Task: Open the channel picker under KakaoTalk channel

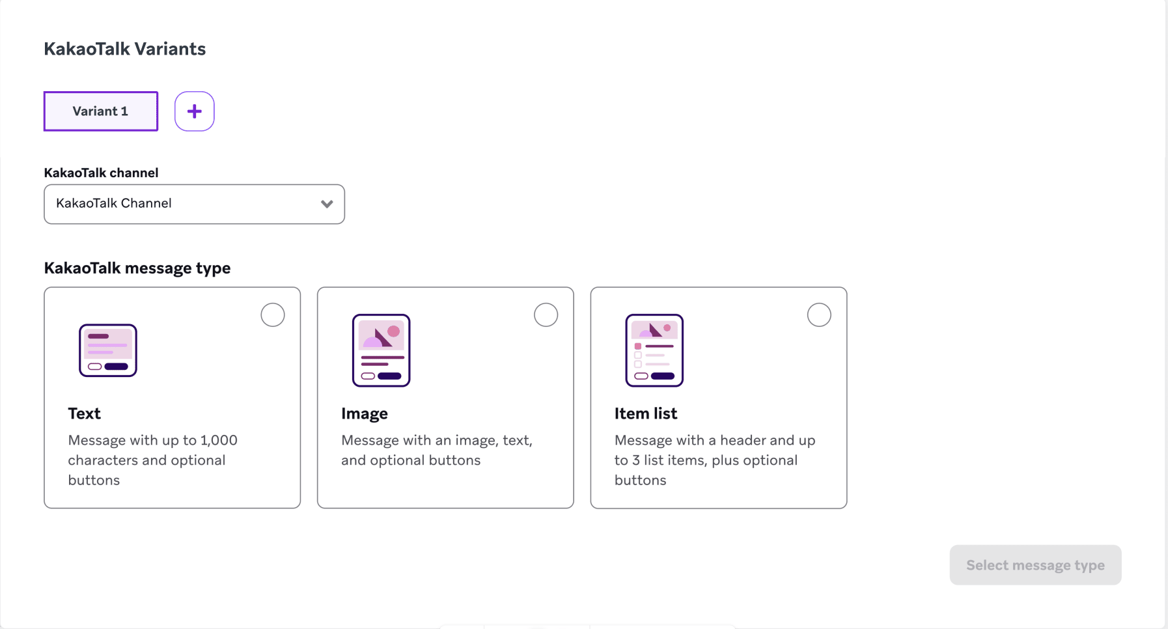Action: [x=194, y=204]
